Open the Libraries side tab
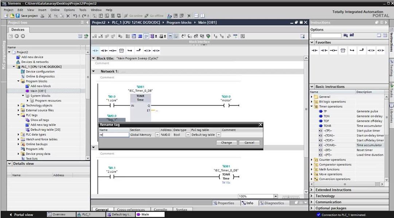394x218 pixels. pyautogui.click(x=391, y=113)
